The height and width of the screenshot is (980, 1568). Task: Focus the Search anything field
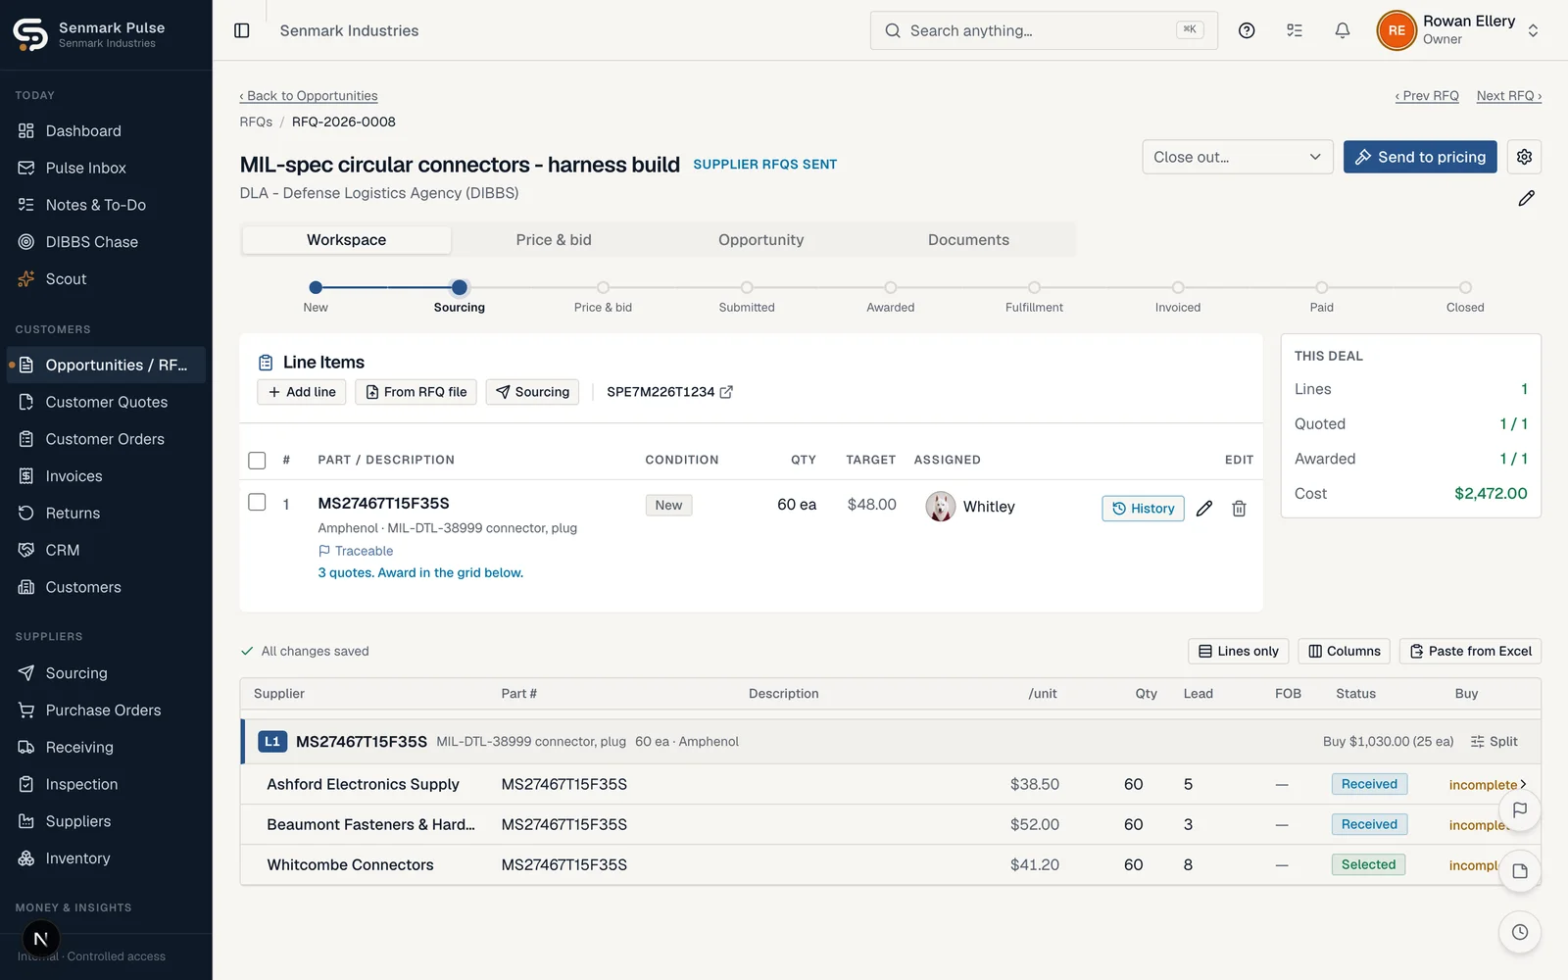click(1044, 30)
